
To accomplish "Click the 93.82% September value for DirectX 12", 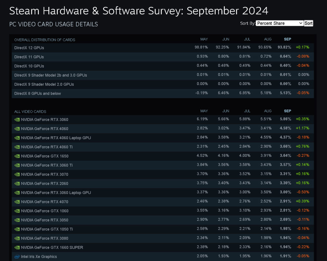I will pyautogui.click(x=284, y=47).
